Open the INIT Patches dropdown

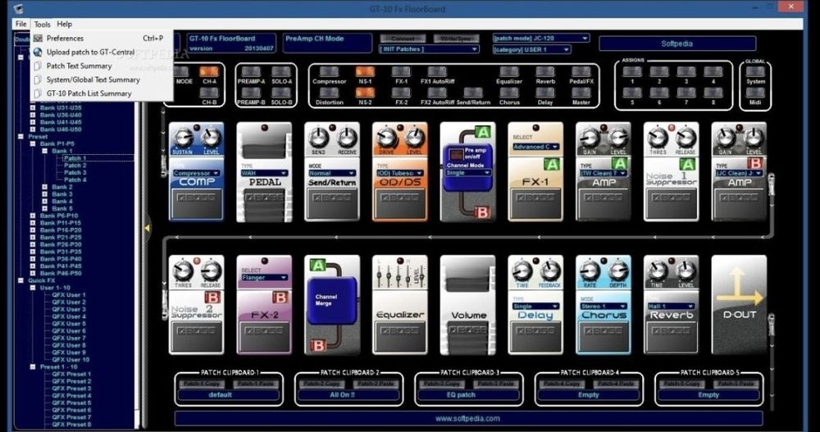429,49
